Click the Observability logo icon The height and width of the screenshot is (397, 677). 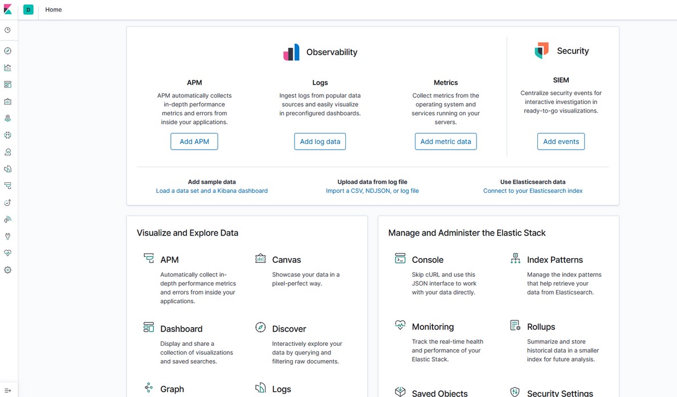pyautogui.click(x=291, y=52)
